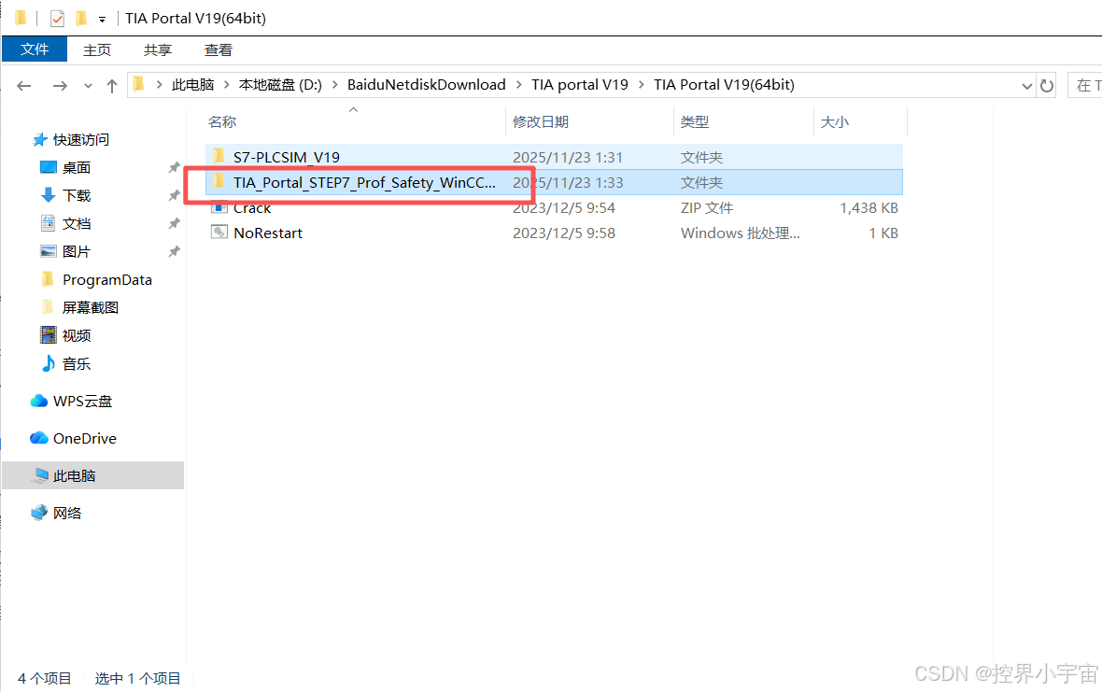Viewport: 1102px width, 692px height.
Task: Select the S7-PLCSIM_V19 folder
Action: pos(554,158)
